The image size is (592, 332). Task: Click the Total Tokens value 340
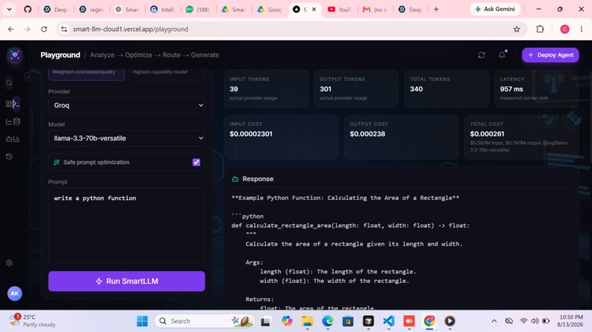click(x=416, y=89)
